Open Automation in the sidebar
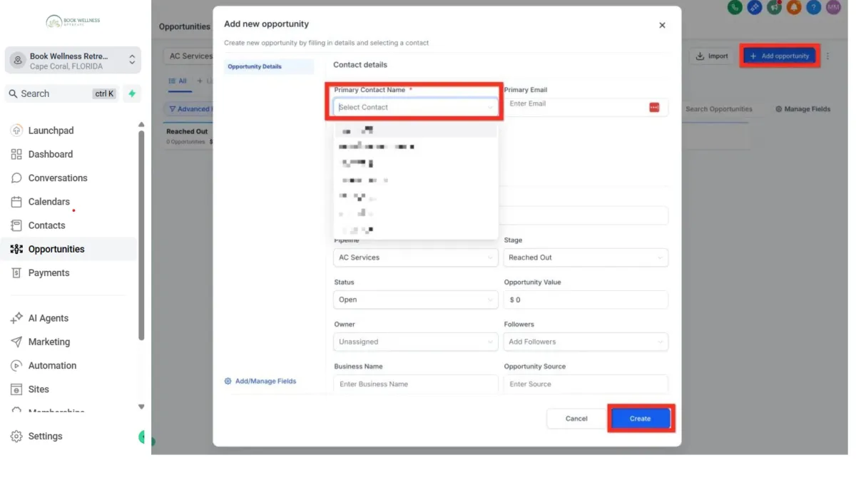This screenshot has width=856, height=490. click(x=52, y=365)
